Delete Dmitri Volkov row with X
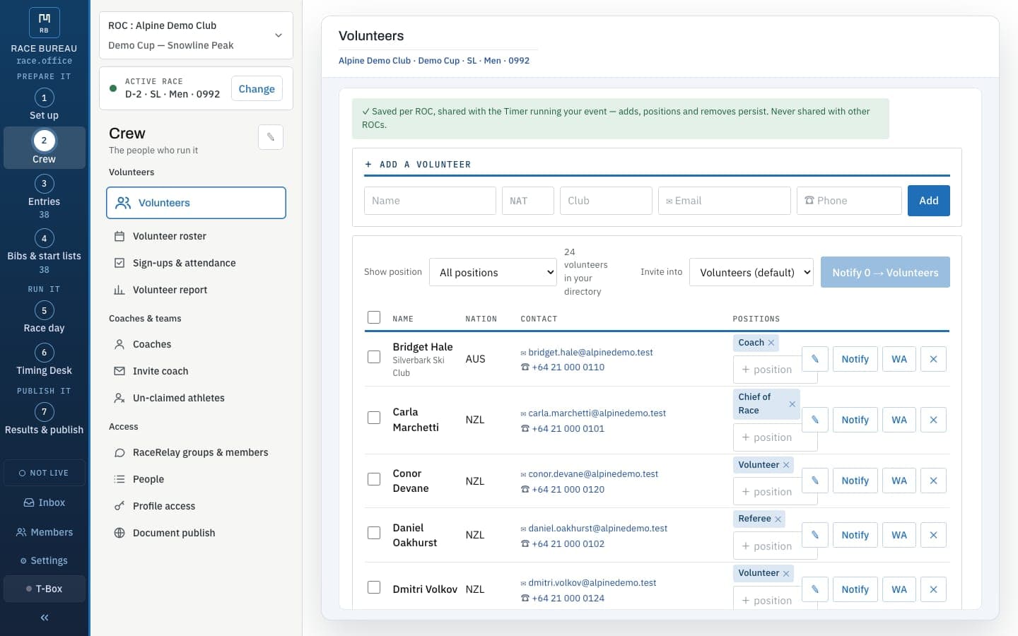The height and width of the screenshot is (636, 1018). pyautogui.click(x=933, y=589)
